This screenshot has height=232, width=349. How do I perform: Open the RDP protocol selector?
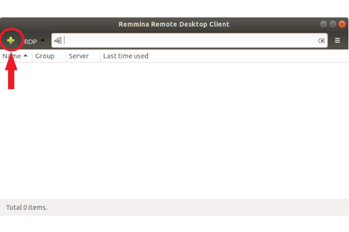tap(34, 41)
